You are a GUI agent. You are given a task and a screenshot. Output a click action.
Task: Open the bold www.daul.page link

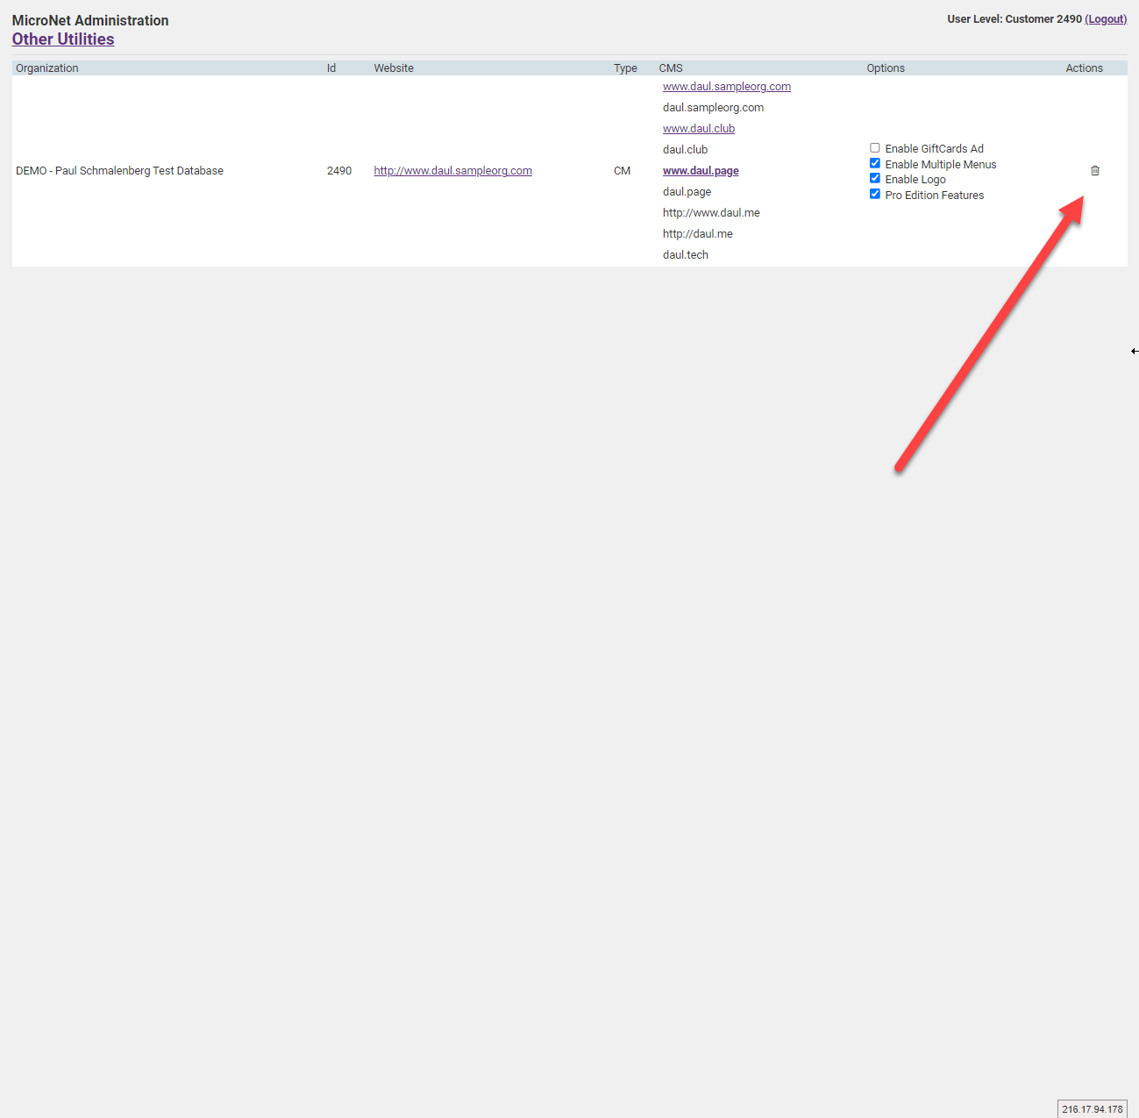click(701, 171)
